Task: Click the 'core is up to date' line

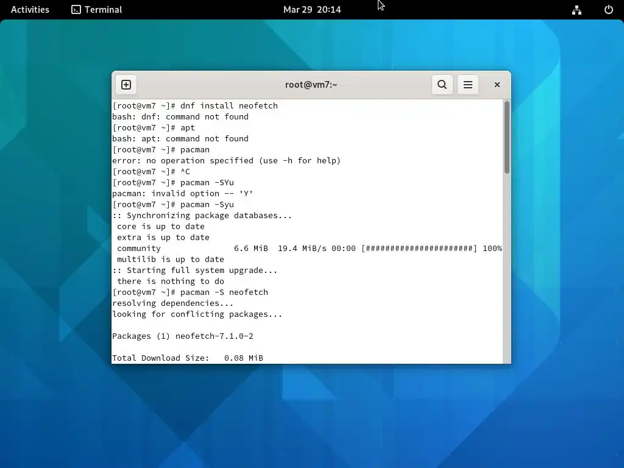Action: pyautogui.click(x=161, y=227)
